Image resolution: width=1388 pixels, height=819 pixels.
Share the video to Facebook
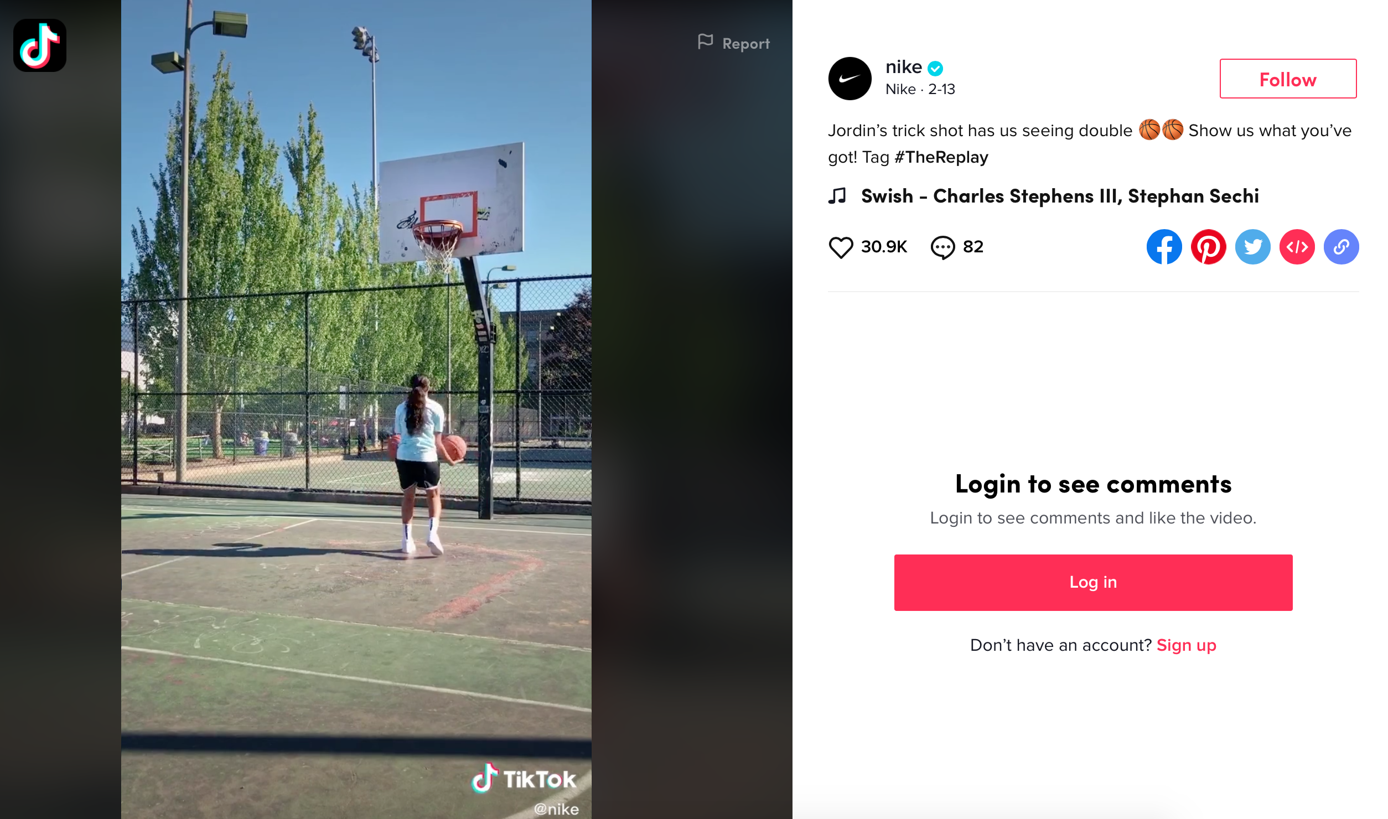1164,247
